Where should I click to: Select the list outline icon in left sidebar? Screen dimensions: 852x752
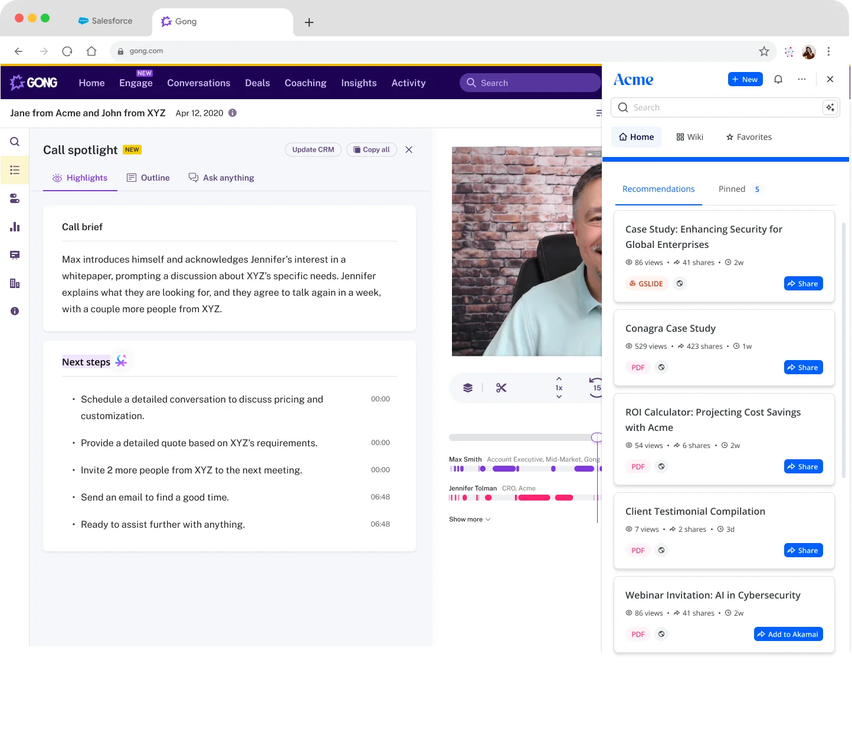coord(15,170)
